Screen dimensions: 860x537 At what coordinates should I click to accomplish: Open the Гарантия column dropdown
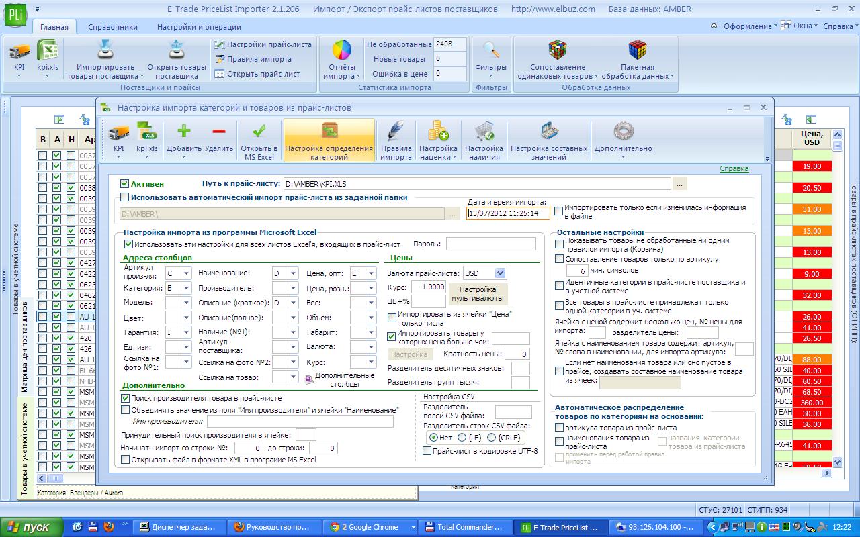(x=185, y=332)
